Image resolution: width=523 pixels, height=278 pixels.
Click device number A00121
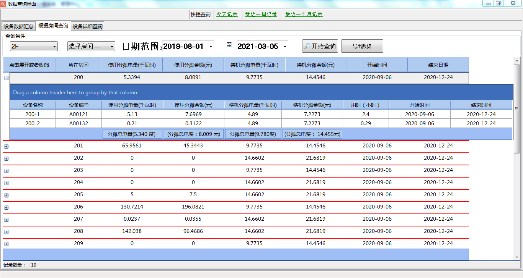(x=79, y=114)
